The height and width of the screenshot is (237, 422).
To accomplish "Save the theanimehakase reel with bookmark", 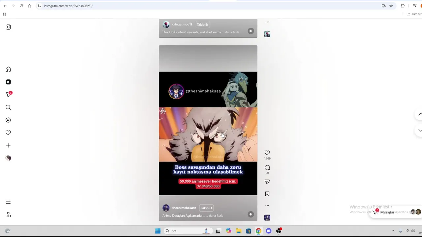I will point(267,194).
